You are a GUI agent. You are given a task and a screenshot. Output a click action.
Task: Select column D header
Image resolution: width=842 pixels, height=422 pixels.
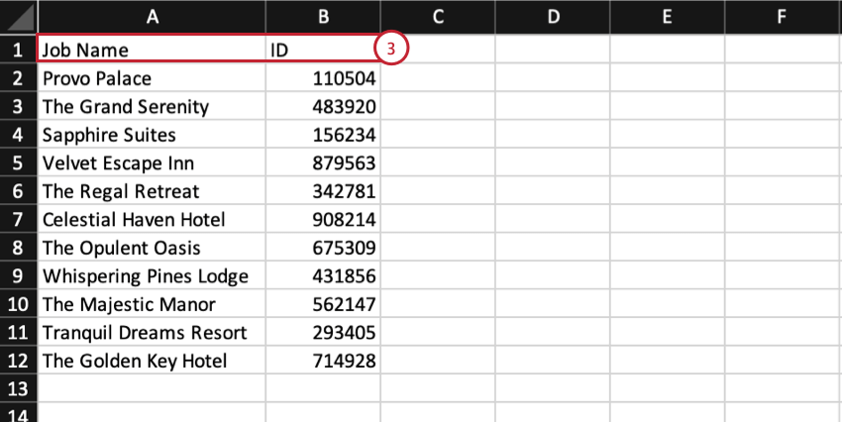coord(553,17)
